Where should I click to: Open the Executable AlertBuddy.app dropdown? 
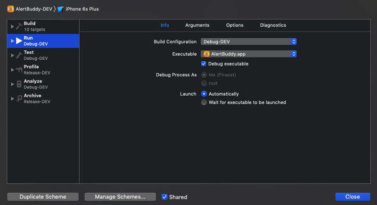(x=248, y=54)
